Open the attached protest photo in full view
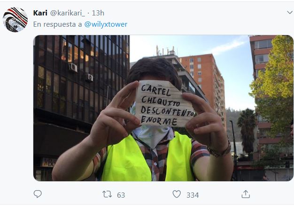The width and height of the screenshot is (294, 207). [163, 108]
